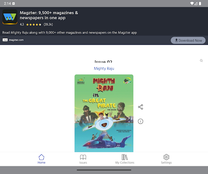Image resolution: width=208 pixels, height=174 pixels.
Task: Tap the keyboard notification icon in status bar
Action: 13,4
